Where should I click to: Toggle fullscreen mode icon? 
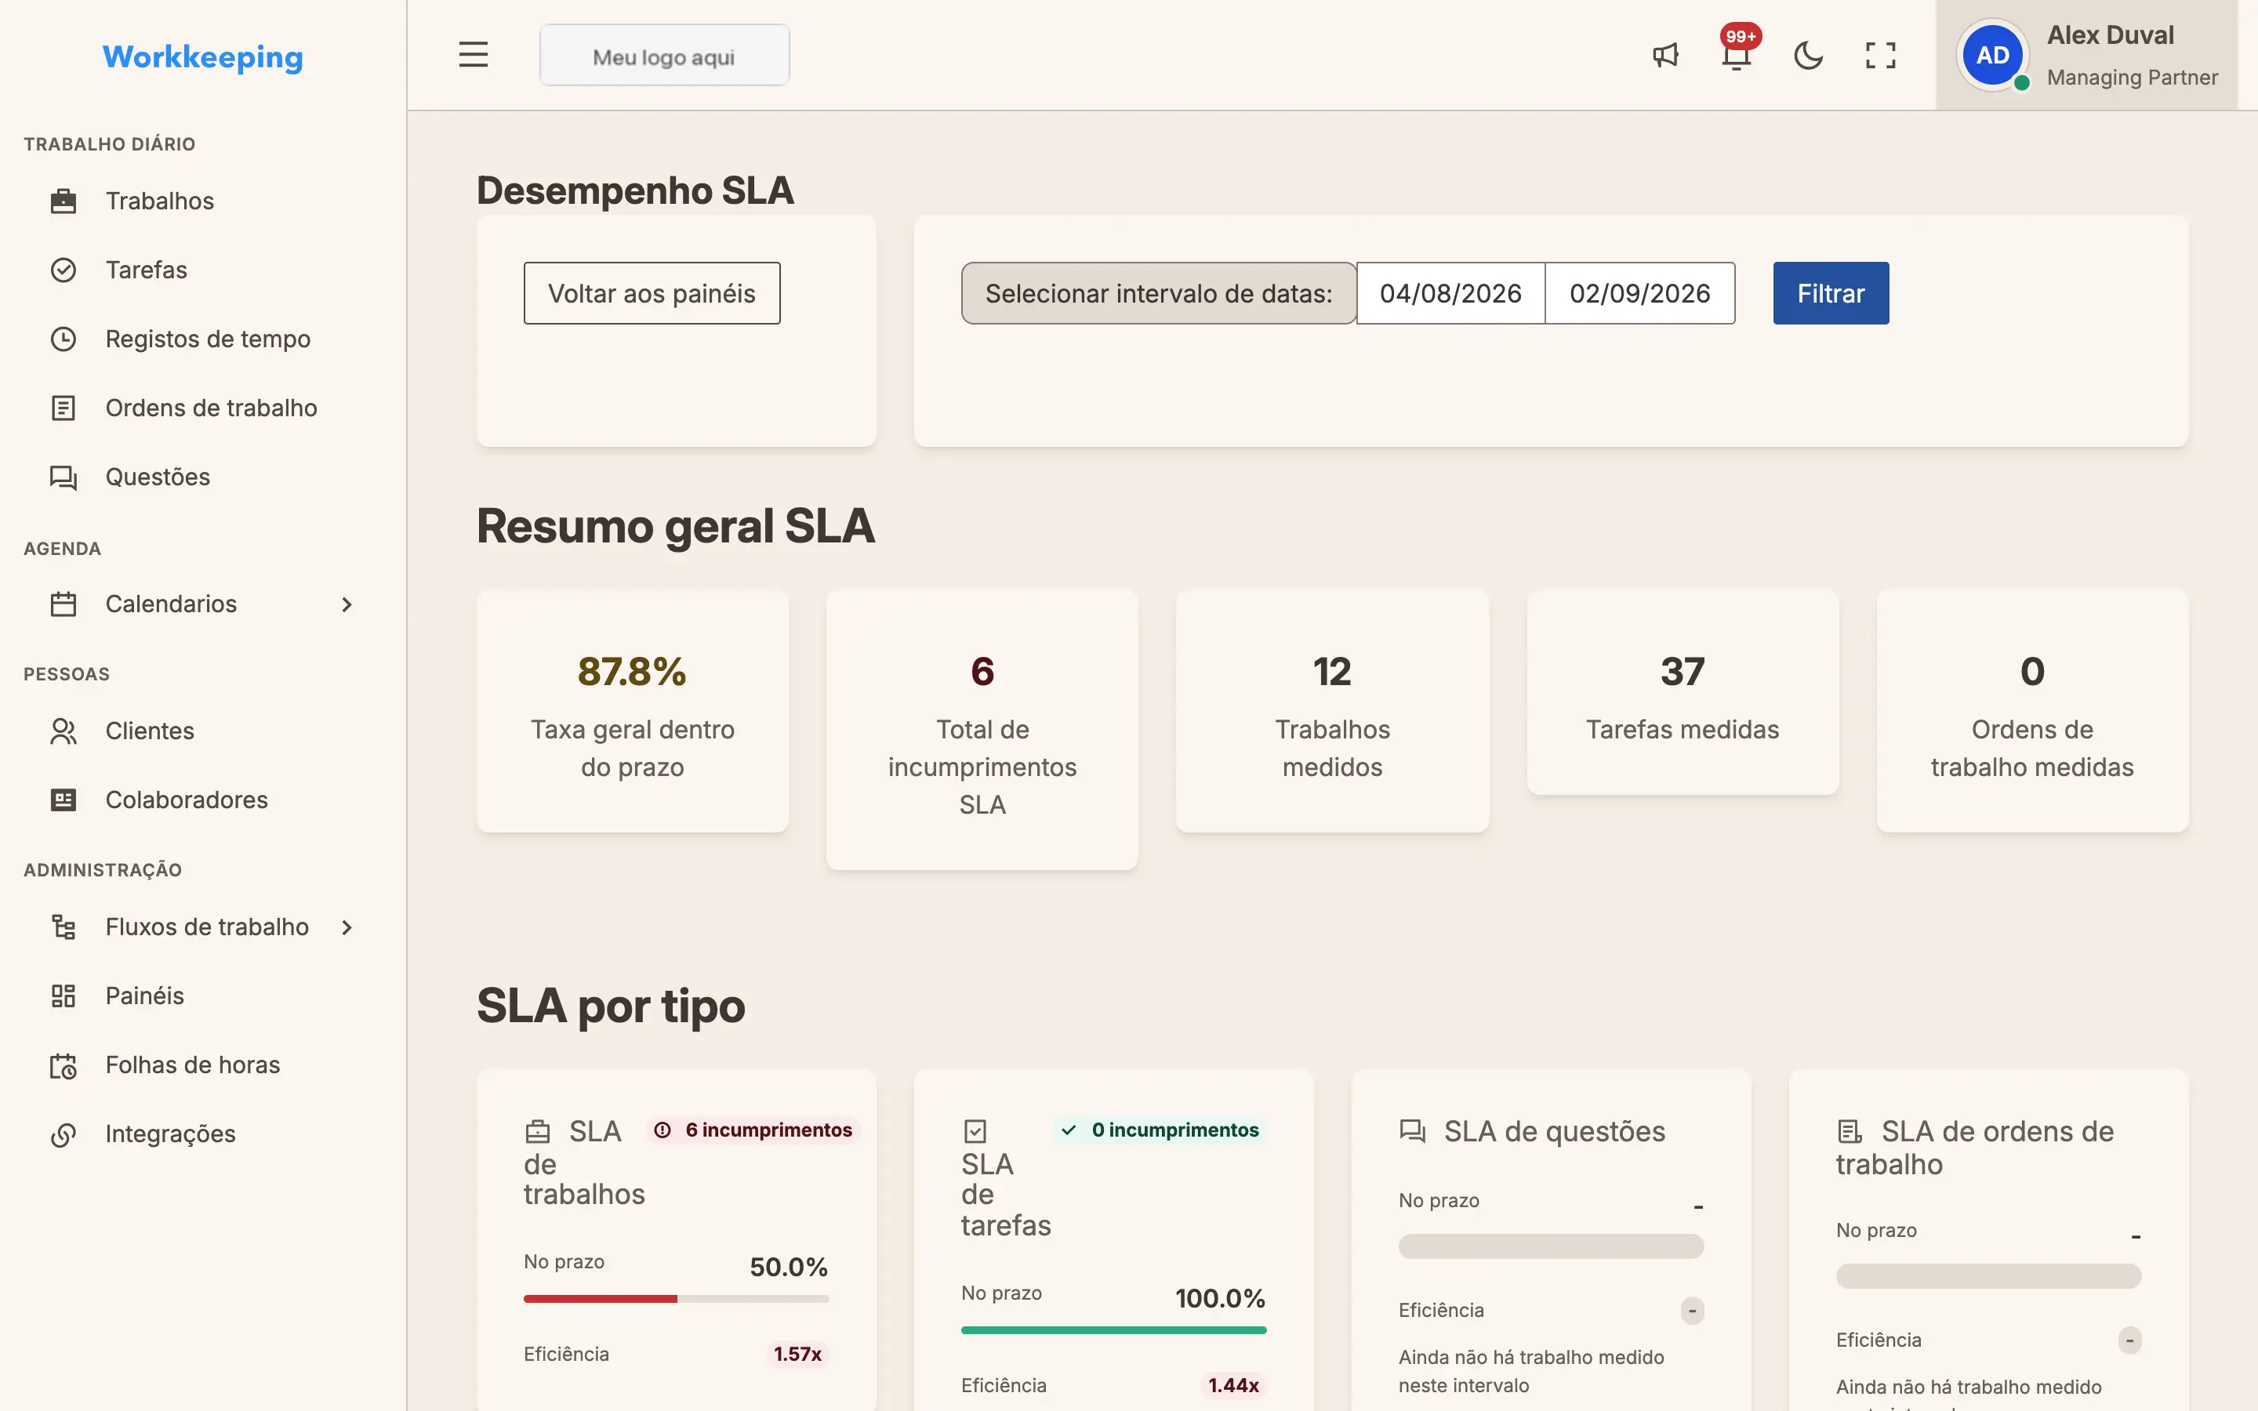(x=1880, y=55)
